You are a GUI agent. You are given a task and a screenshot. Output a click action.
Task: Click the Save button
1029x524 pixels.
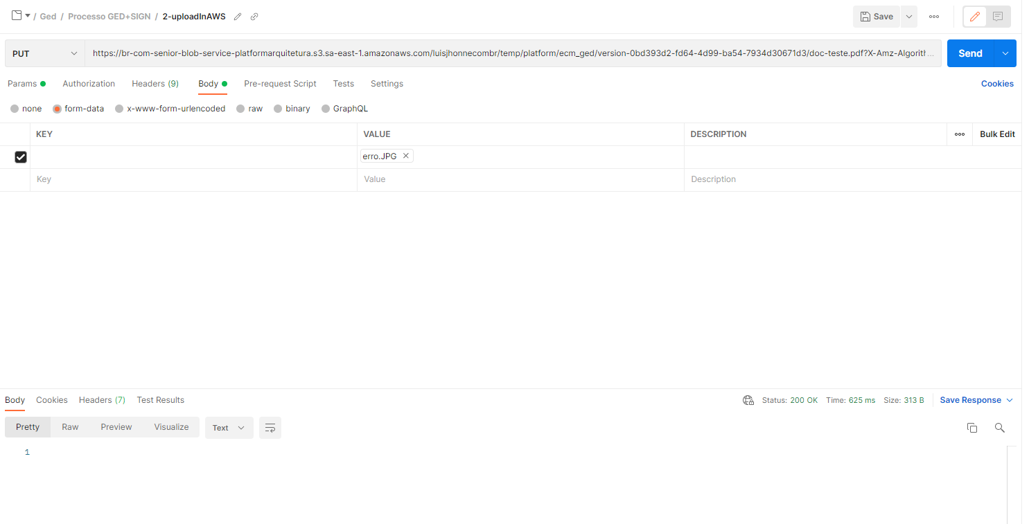coord(876,17)
